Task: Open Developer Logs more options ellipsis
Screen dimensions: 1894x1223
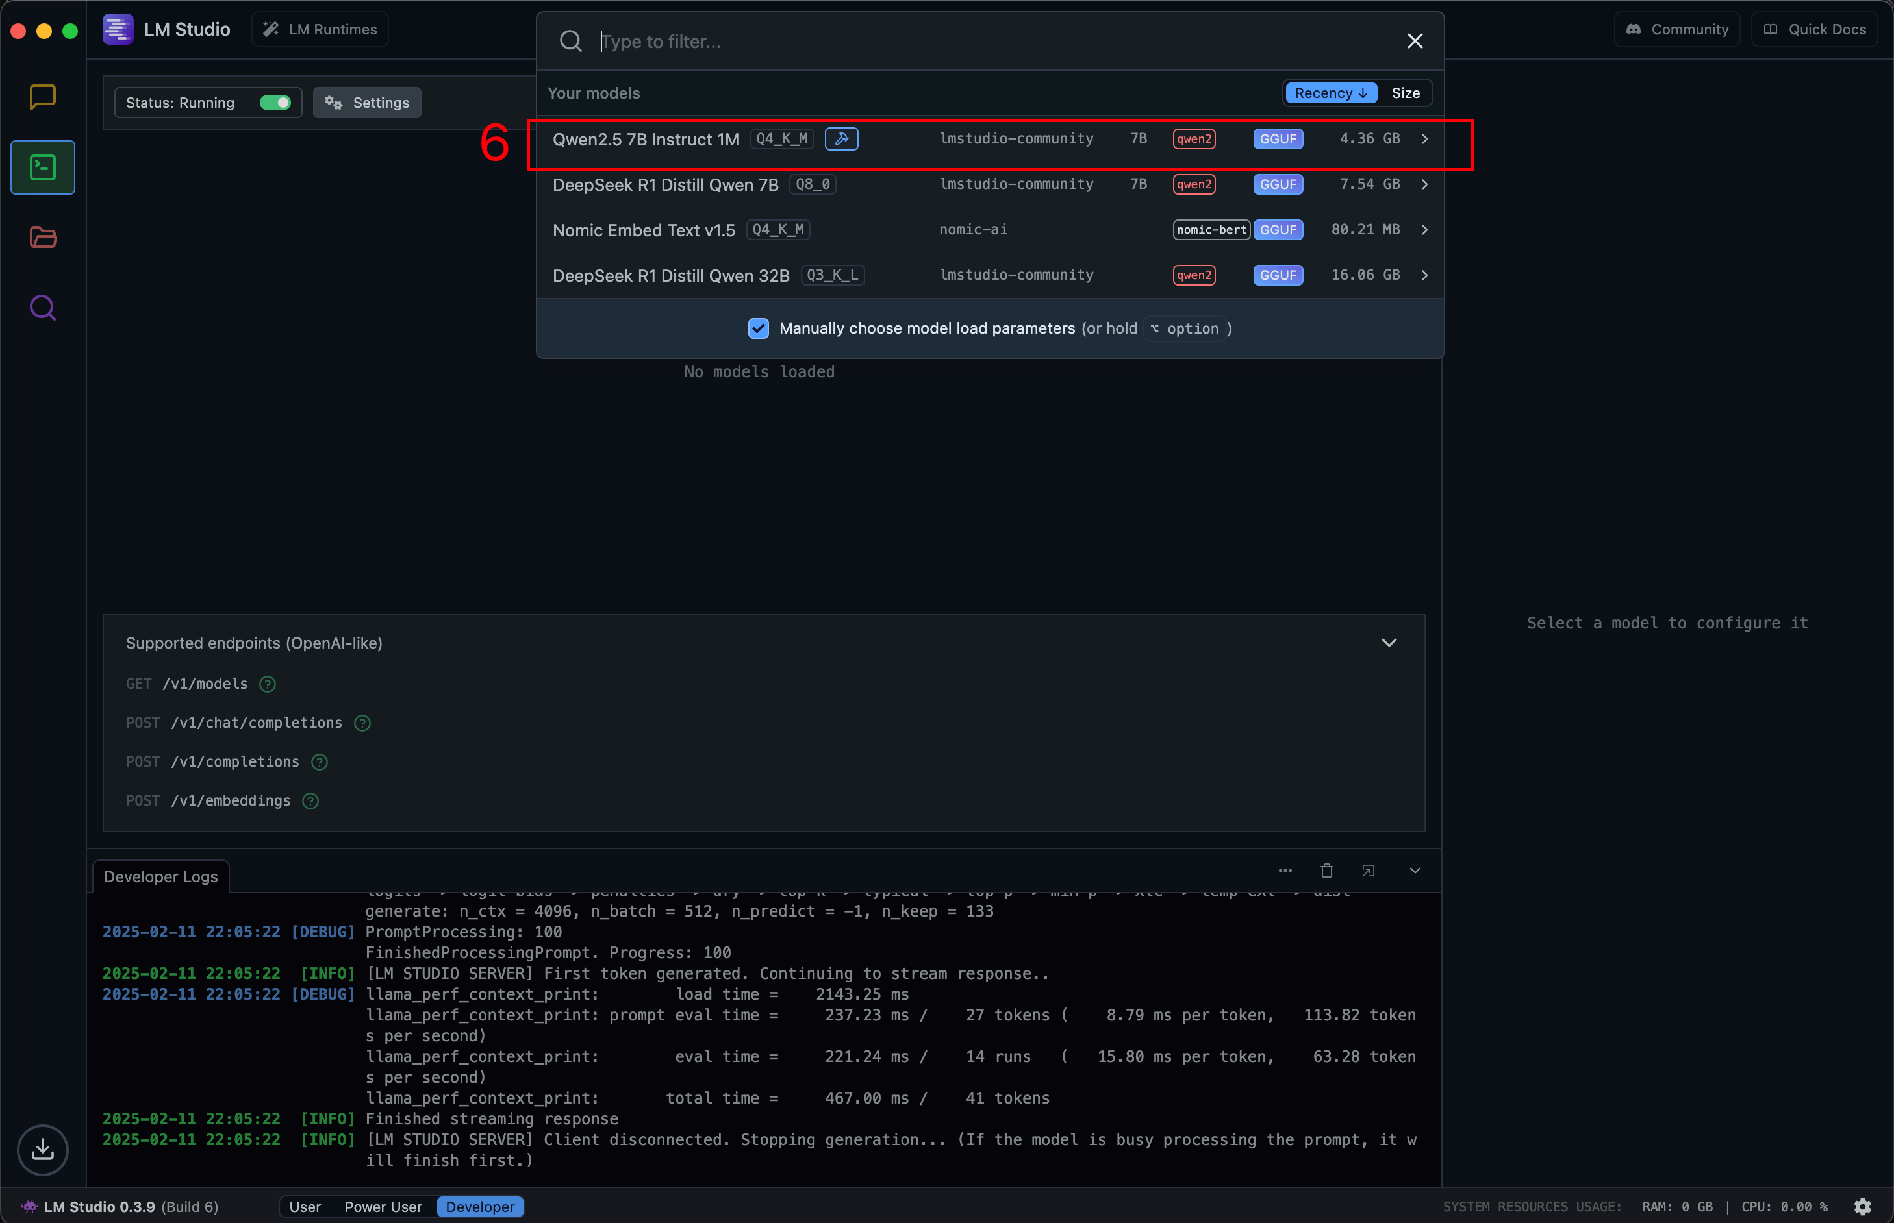Action: 1285,871
